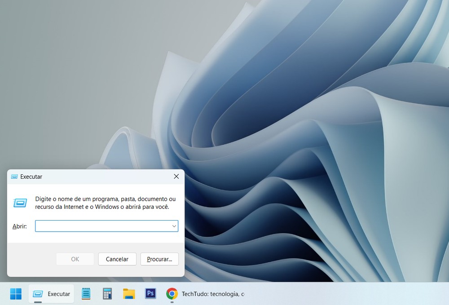Click the disabled OK button

coord(75,259)
